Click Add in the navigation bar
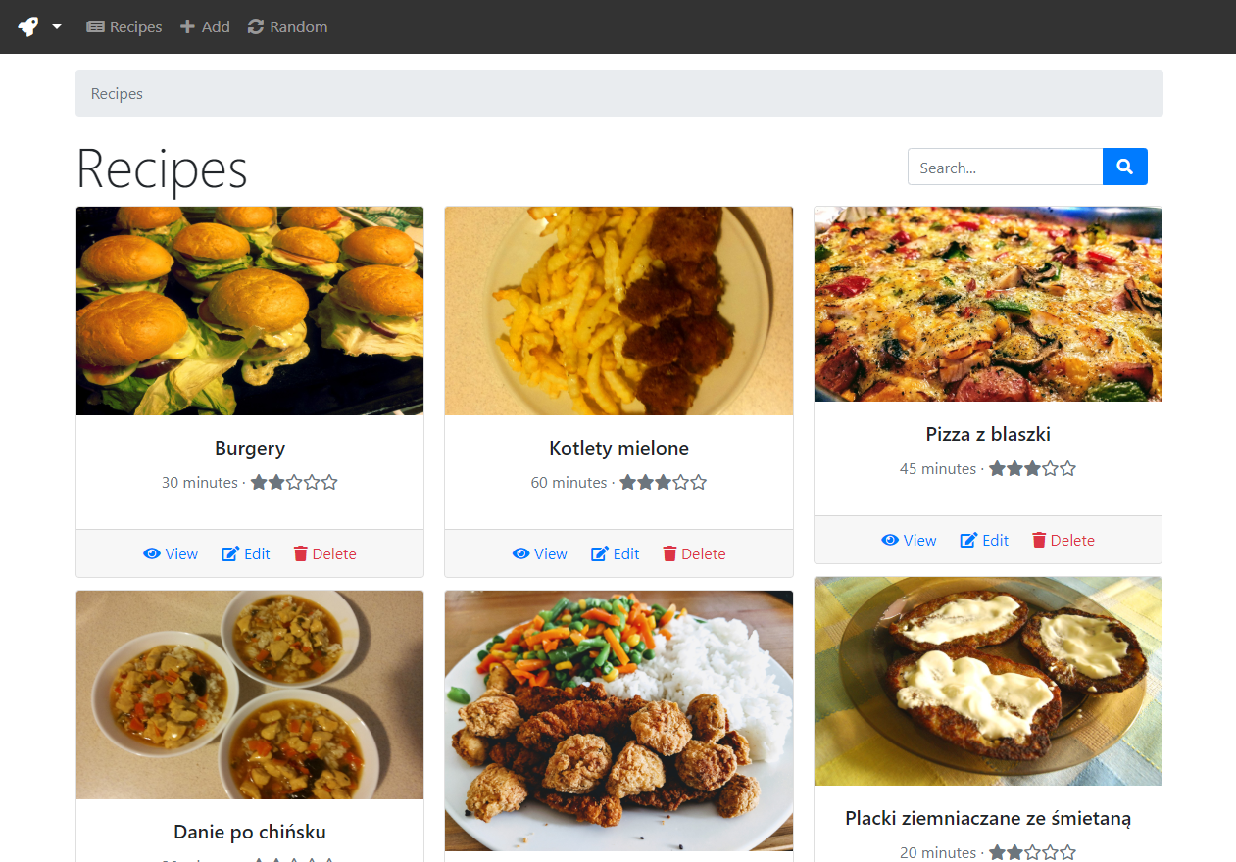The width and height of the screenshot is (1236, 862). (x=205, y=26)
